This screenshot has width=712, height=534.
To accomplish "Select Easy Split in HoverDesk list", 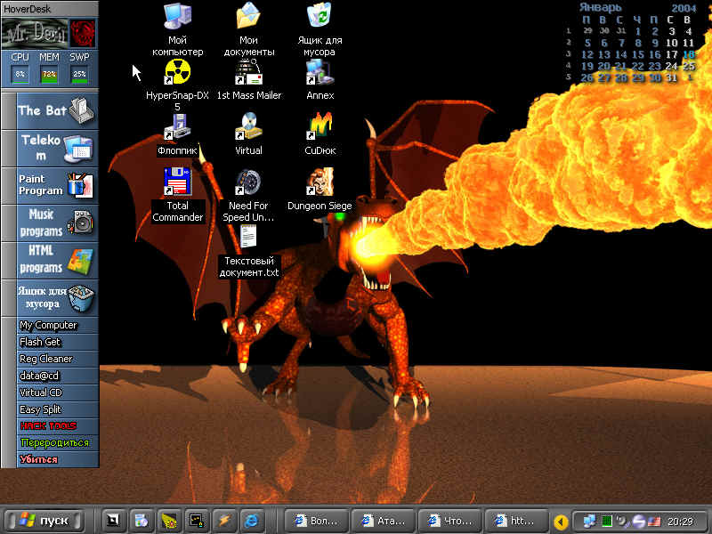I will pyautogui.click(x=57, y=409).
